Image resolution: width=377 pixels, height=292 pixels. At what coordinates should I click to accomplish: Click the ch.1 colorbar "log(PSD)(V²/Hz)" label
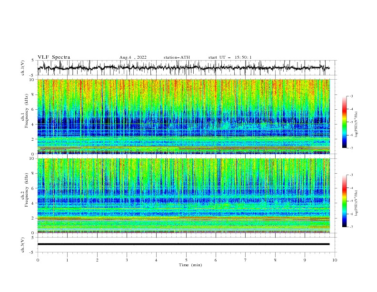click(x=357, y=125)
